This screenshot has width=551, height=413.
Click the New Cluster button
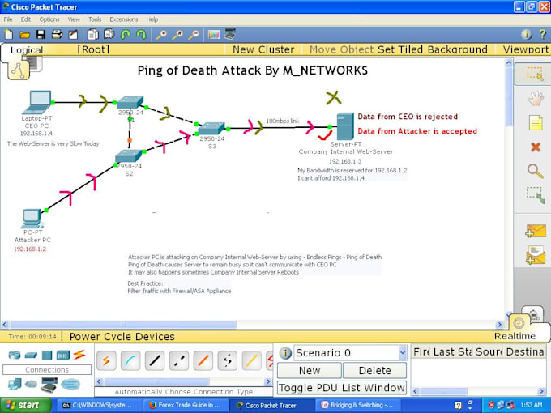[x=263, y=49]
